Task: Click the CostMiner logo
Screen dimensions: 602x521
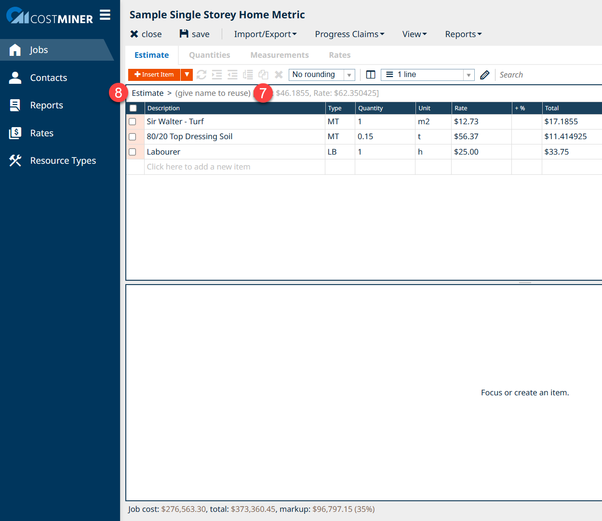Action: [50, 15]
